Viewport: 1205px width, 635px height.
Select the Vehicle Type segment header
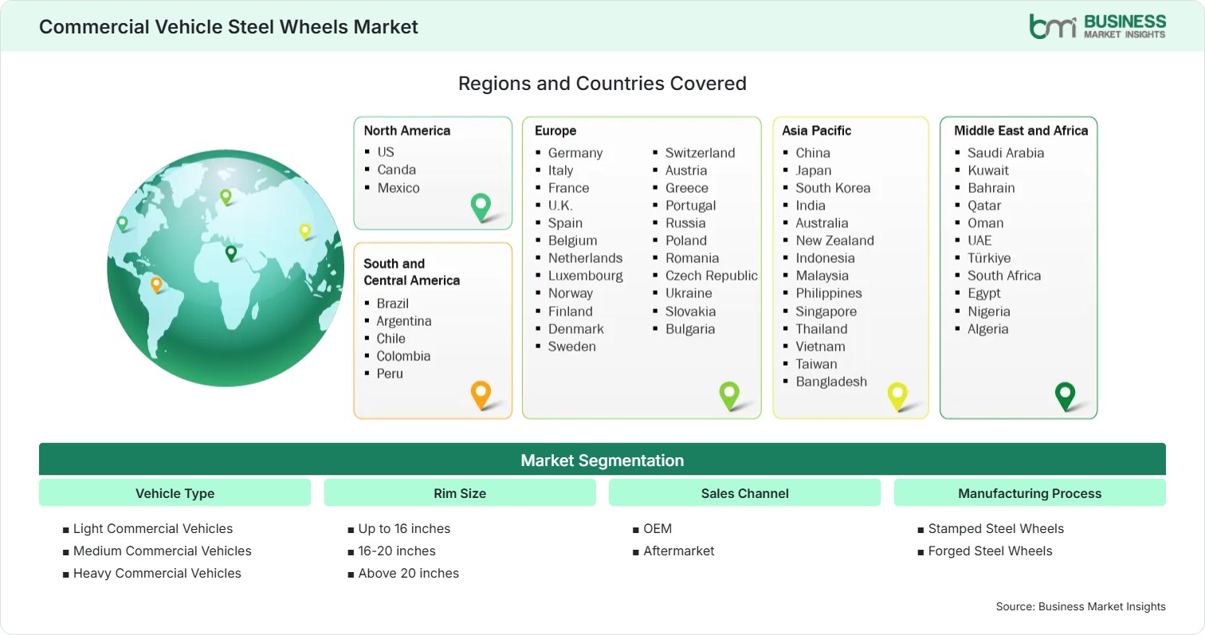tap(175, 493)
